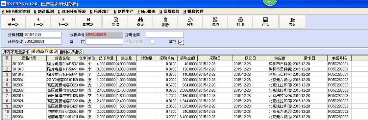The width and height of the screenshot is (368, 120).
Task: Open menu A MRP基本资料
Action: tap(16, 11)
